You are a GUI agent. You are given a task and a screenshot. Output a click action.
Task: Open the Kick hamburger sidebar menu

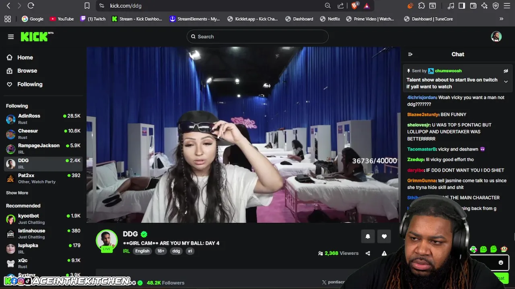point(11,37)
